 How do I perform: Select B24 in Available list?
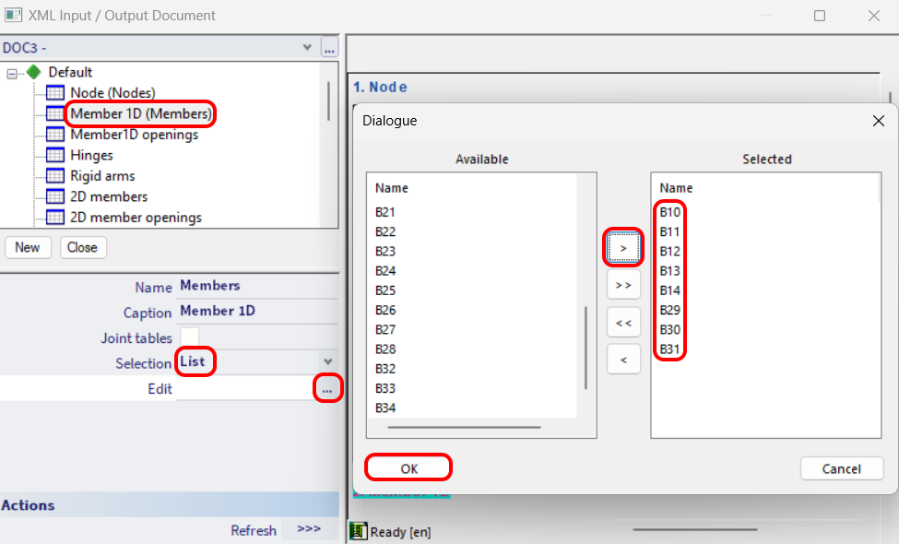coord(385,270)
